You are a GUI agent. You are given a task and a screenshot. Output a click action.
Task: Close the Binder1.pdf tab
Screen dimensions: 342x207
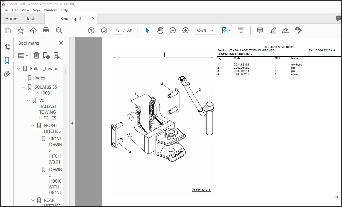pyautogui.click(x=93, y=19)
